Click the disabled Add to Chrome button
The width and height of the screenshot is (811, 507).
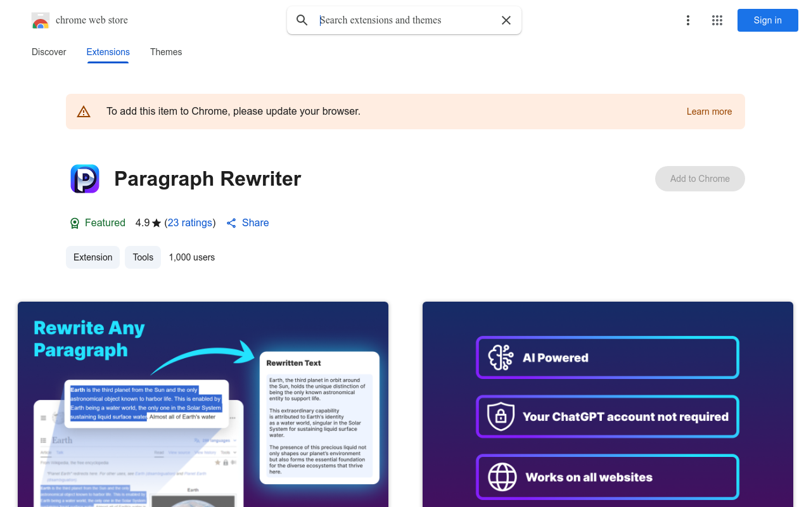pos(700,179)
